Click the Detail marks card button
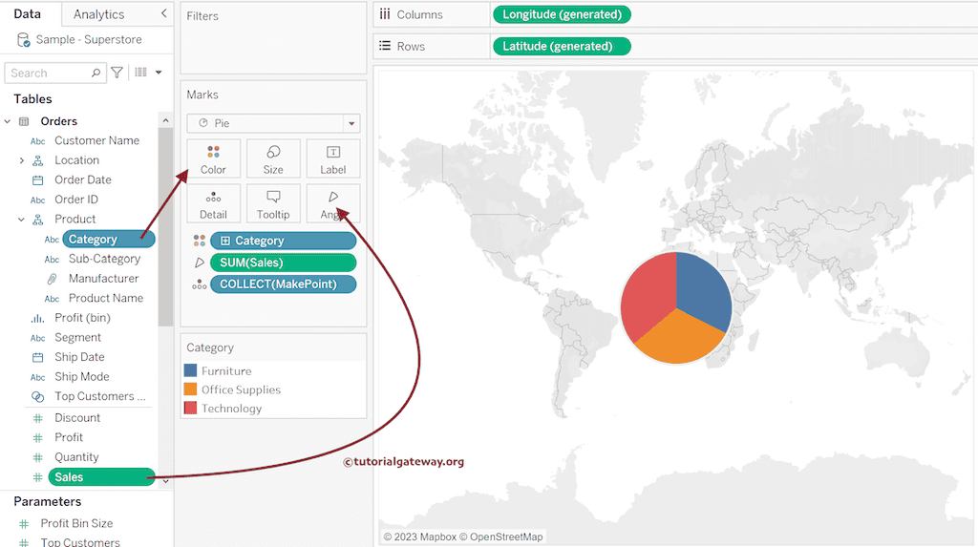978x547 pixels. point(213,203)
